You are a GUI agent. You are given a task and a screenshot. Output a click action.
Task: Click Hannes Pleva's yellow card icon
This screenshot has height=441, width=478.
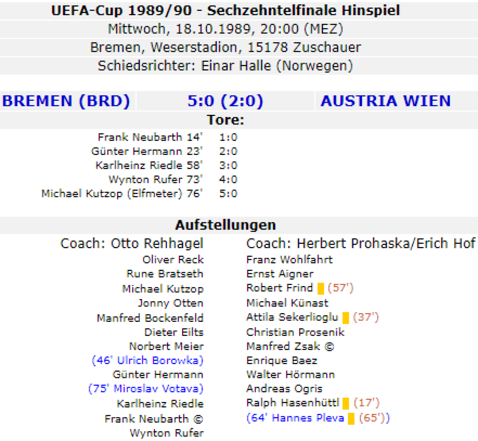[x=351, y=418]
